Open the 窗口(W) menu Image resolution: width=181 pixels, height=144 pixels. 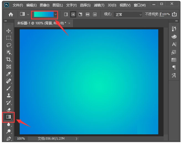pyautogui.click(x=140, y=5)
